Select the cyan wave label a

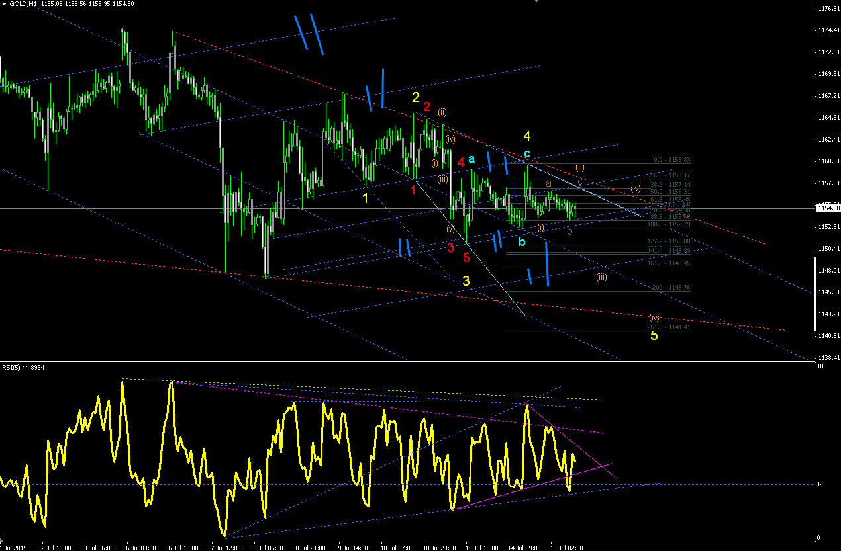click(x=471, y=159)
